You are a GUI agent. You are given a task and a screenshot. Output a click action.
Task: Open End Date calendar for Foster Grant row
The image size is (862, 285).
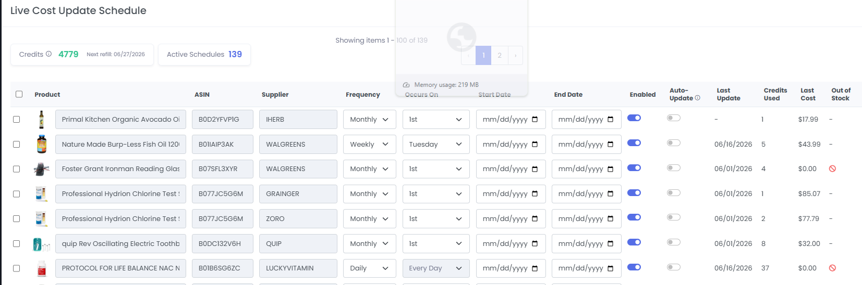[x=610, y=169]
